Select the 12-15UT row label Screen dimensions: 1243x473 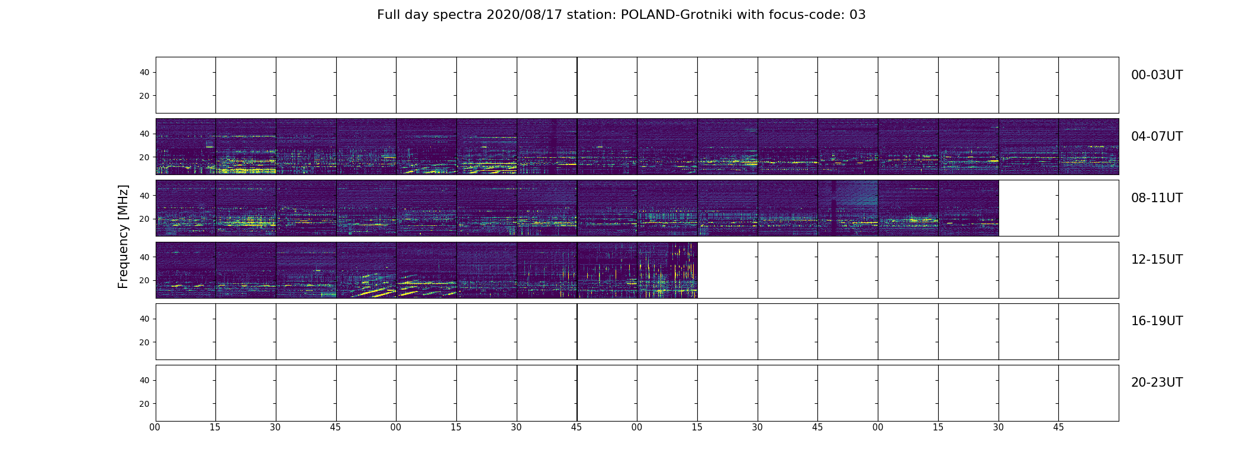1157,260
